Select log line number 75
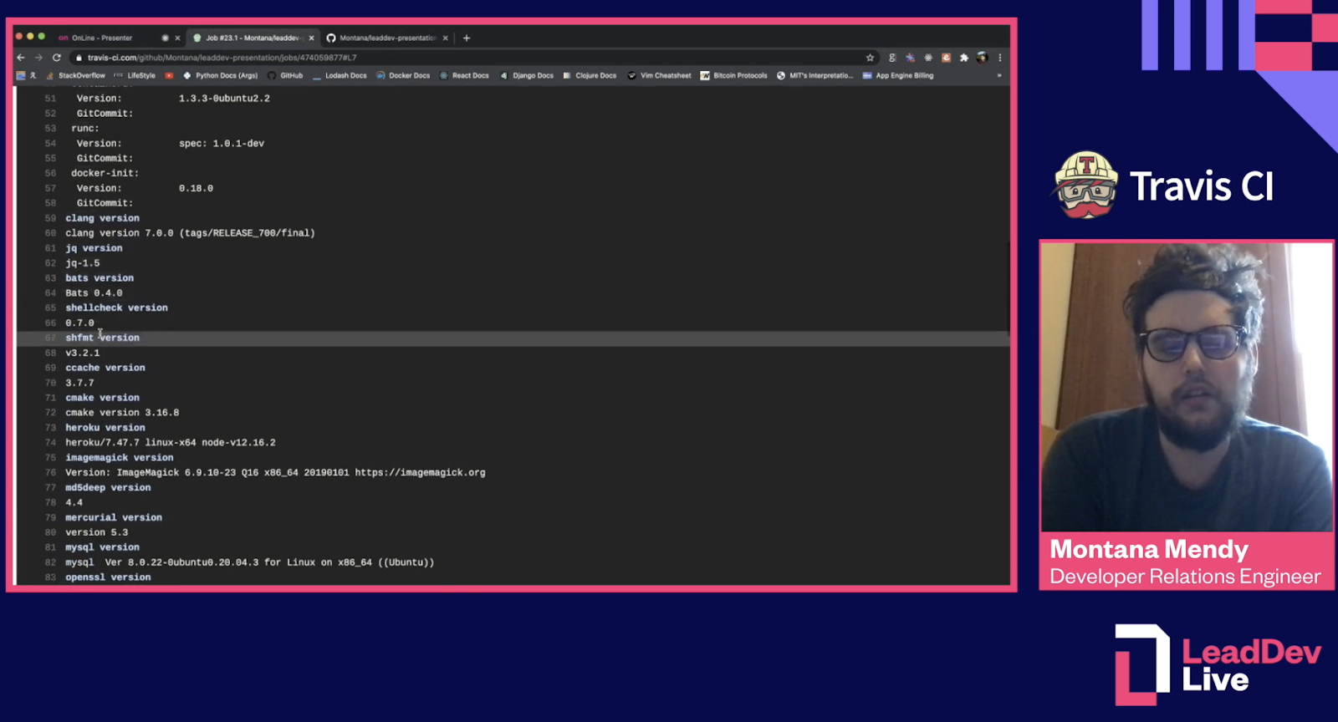Image resolution: width=1338 pixels, height=722 pixels. pyautogui.click(x=50, y=458)
